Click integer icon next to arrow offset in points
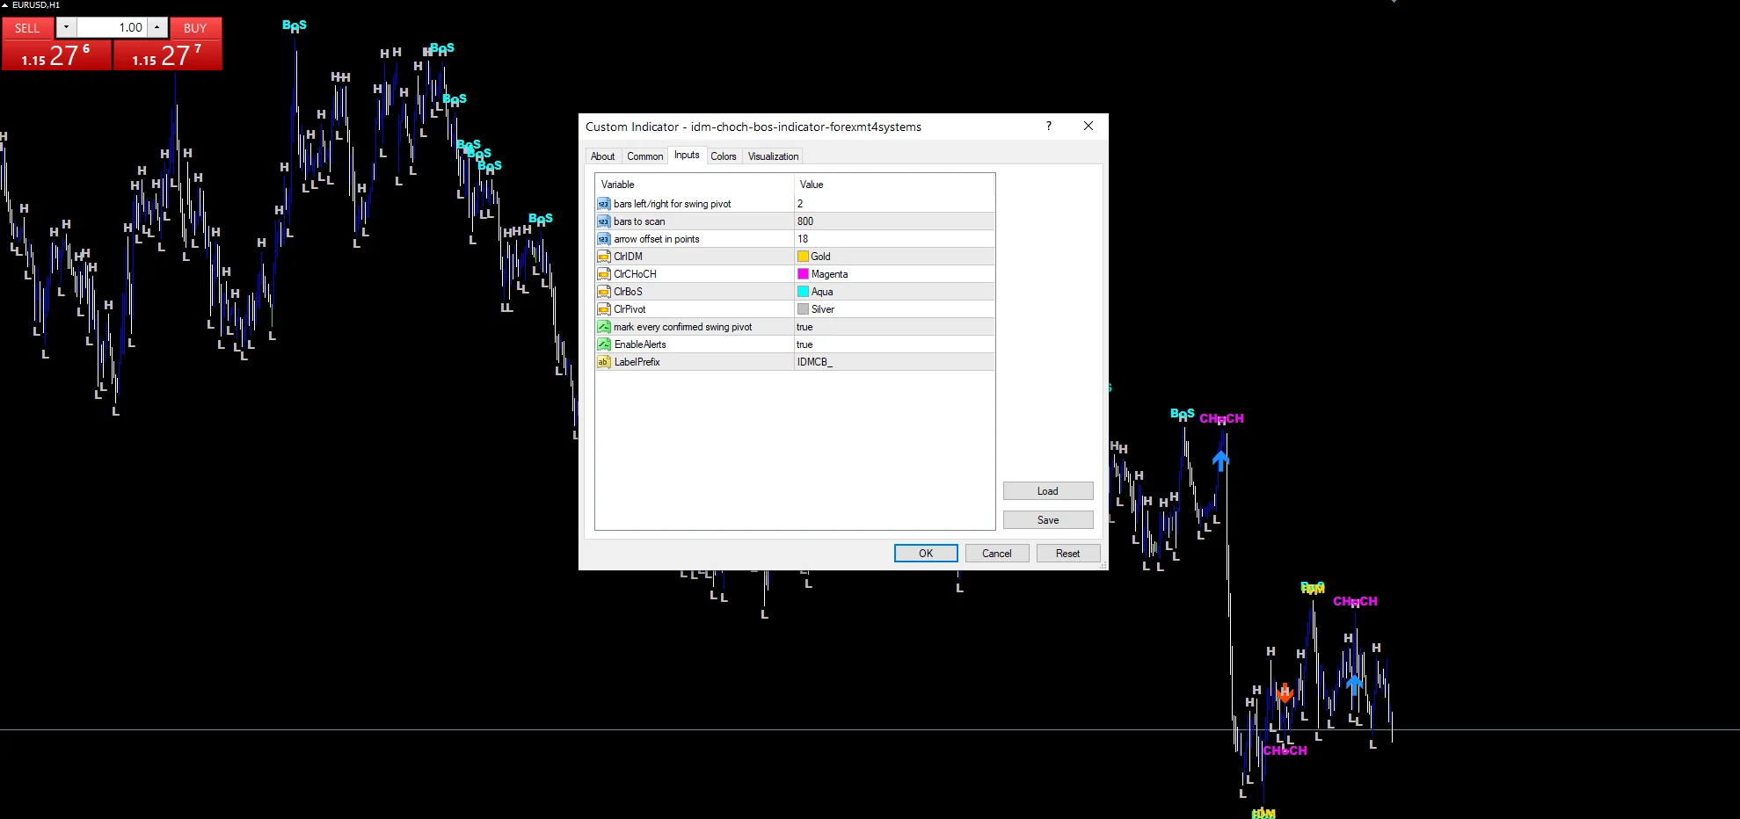 pyautogui.click(x=604, y=239)
